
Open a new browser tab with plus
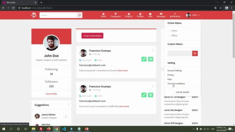coord(41,3)
